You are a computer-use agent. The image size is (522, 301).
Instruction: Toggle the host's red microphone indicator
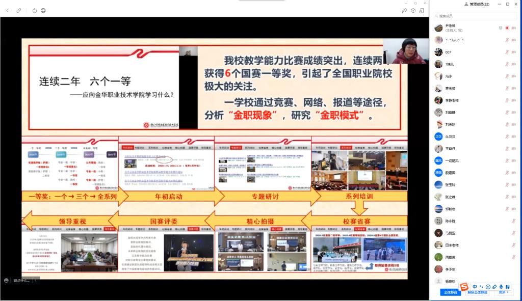pos(507,28)
